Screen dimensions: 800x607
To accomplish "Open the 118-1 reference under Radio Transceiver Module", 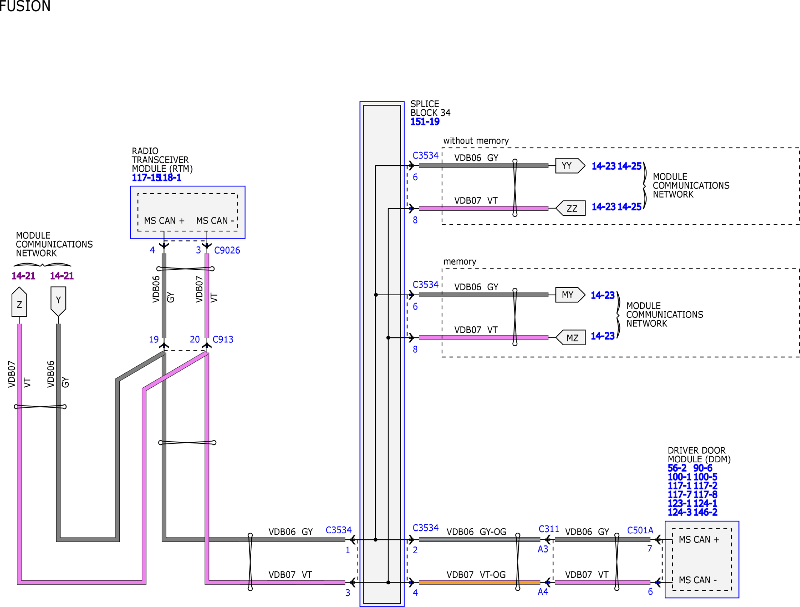I will pos(171,178).
